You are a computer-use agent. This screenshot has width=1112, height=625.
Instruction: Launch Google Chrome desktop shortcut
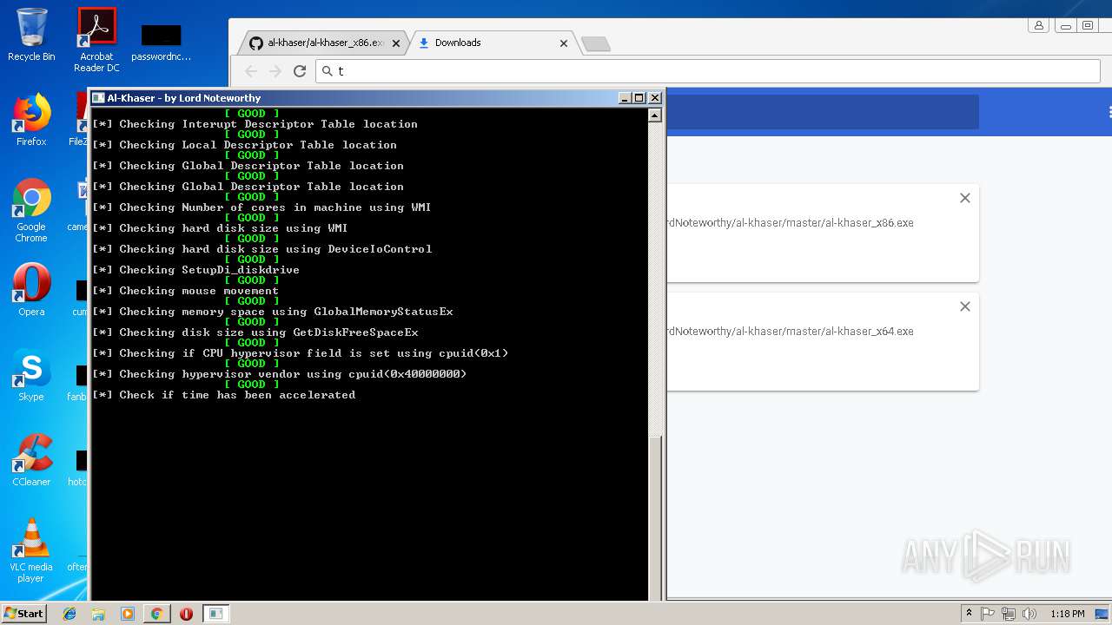(x=31, y=211)
